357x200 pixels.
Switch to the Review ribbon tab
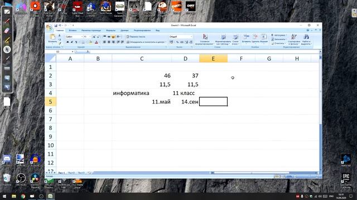click(142, 31)
